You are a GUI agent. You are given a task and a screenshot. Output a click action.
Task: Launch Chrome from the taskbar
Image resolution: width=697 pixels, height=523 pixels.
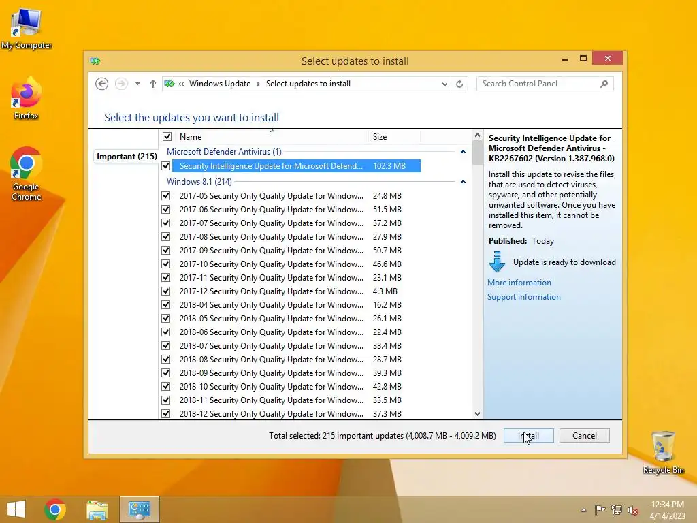[x=55, y=509]
